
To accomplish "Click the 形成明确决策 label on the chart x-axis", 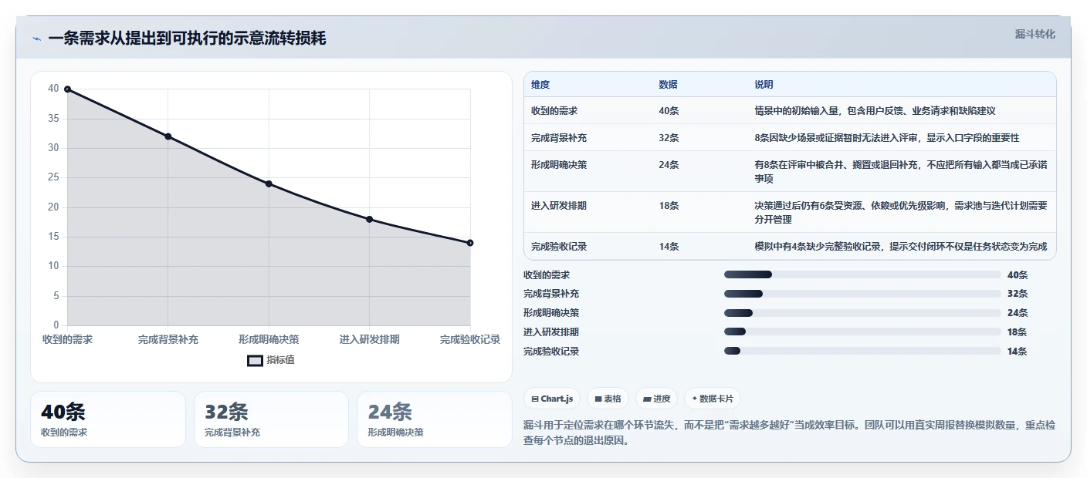I will click(269, 339).
